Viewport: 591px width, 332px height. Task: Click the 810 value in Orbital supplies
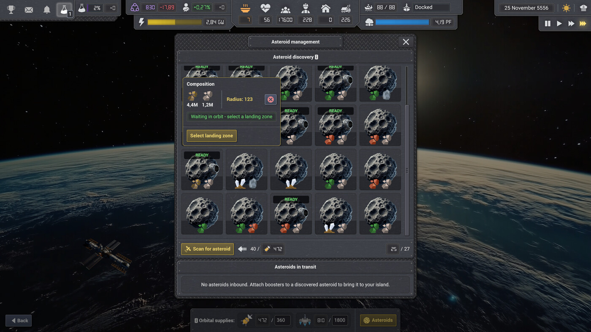[x=321, y=320]
